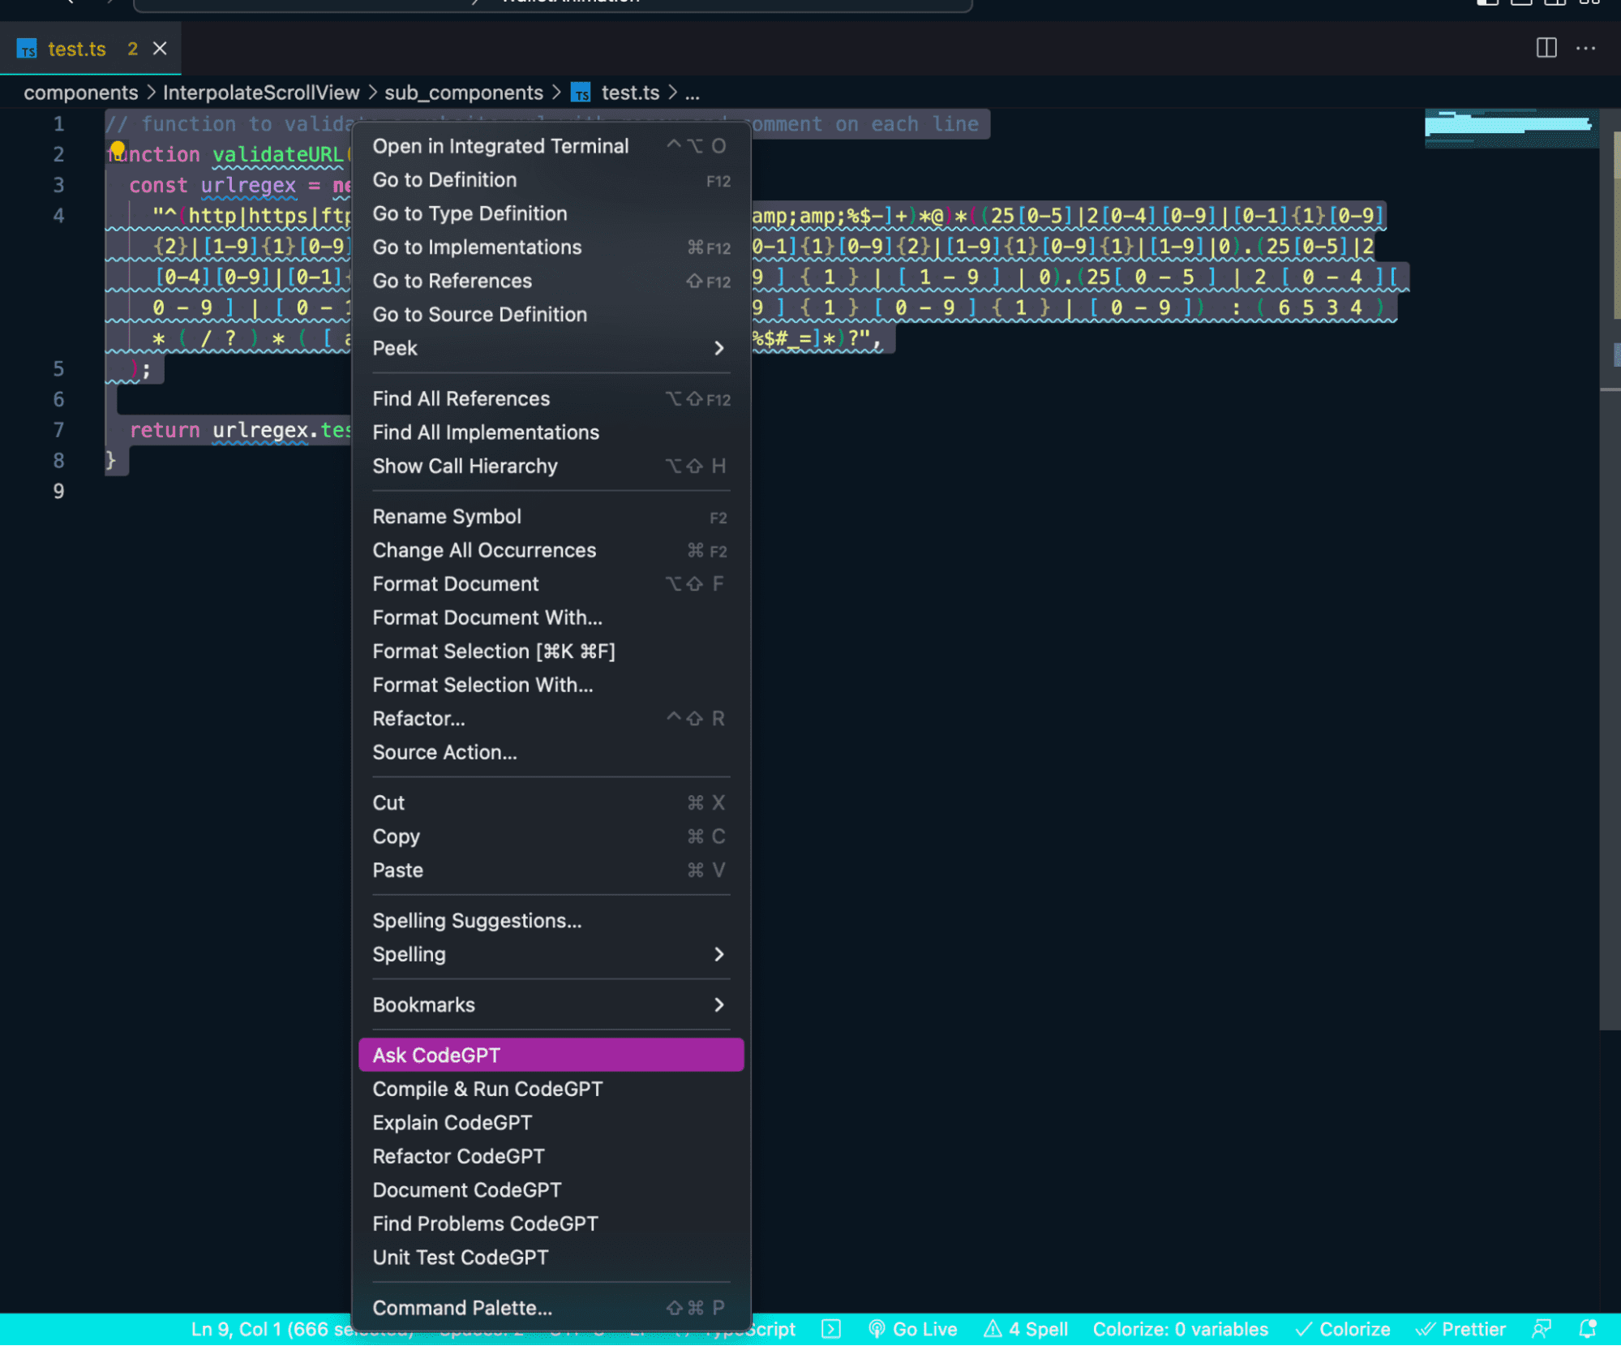The height and width of the screenshot is (1346, 1621).
Task: Click the split editor icon
Action: [1546, 49]
